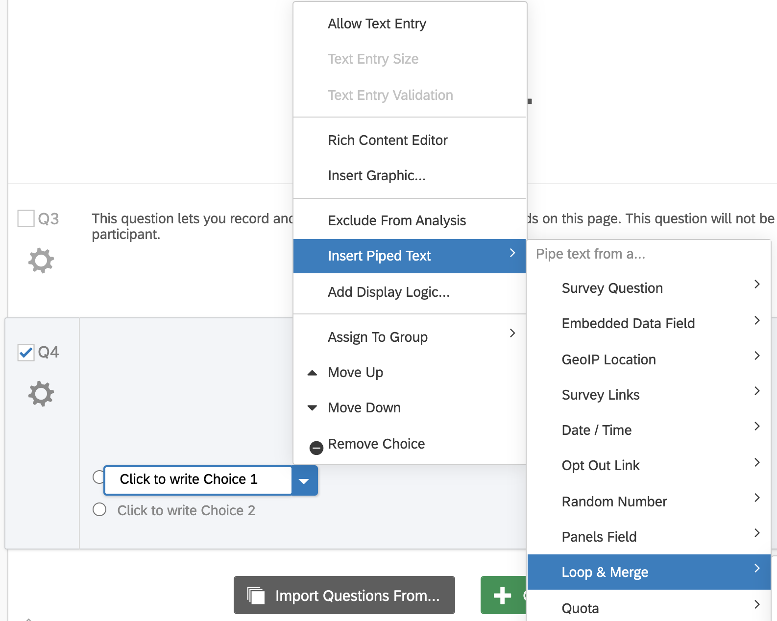This screenshot has height=621, width=777.
Task: Open Choice 1 dropdown arrow button
Action: [x=304, y=480]
